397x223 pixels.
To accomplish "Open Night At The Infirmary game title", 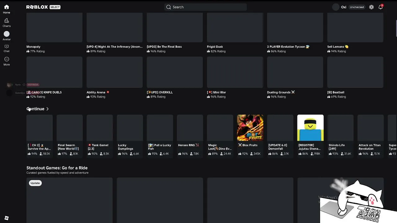I will tap(114, 47).
